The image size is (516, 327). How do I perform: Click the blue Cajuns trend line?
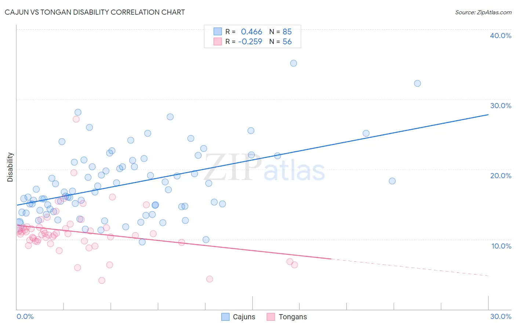252,160
